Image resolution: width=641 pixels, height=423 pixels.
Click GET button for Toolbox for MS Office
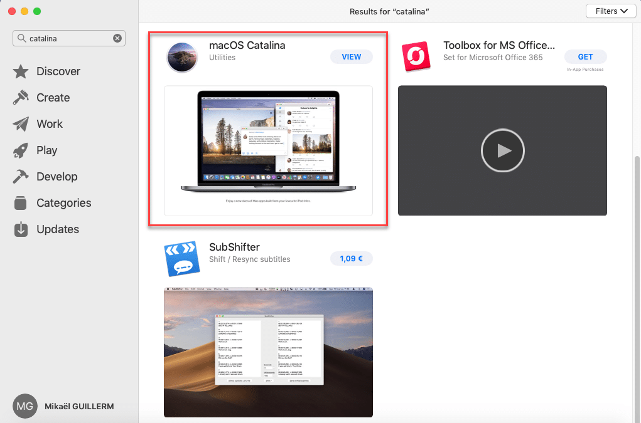pos(585,56)
